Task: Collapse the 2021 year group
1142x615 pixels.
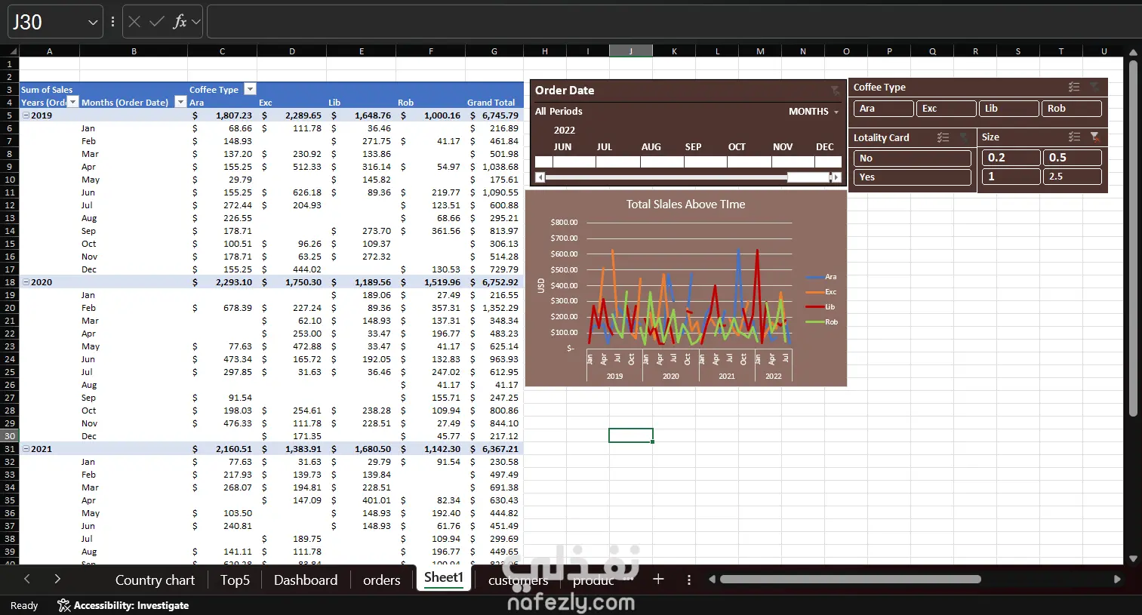Action: click(x=26, y=449)
